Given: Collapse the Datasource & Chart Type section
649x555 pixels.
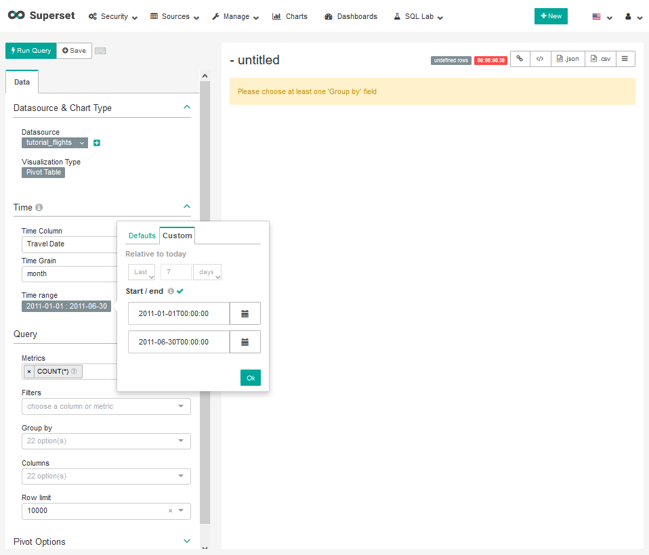Looking at the screenshot, I should [x=187, y=107].
